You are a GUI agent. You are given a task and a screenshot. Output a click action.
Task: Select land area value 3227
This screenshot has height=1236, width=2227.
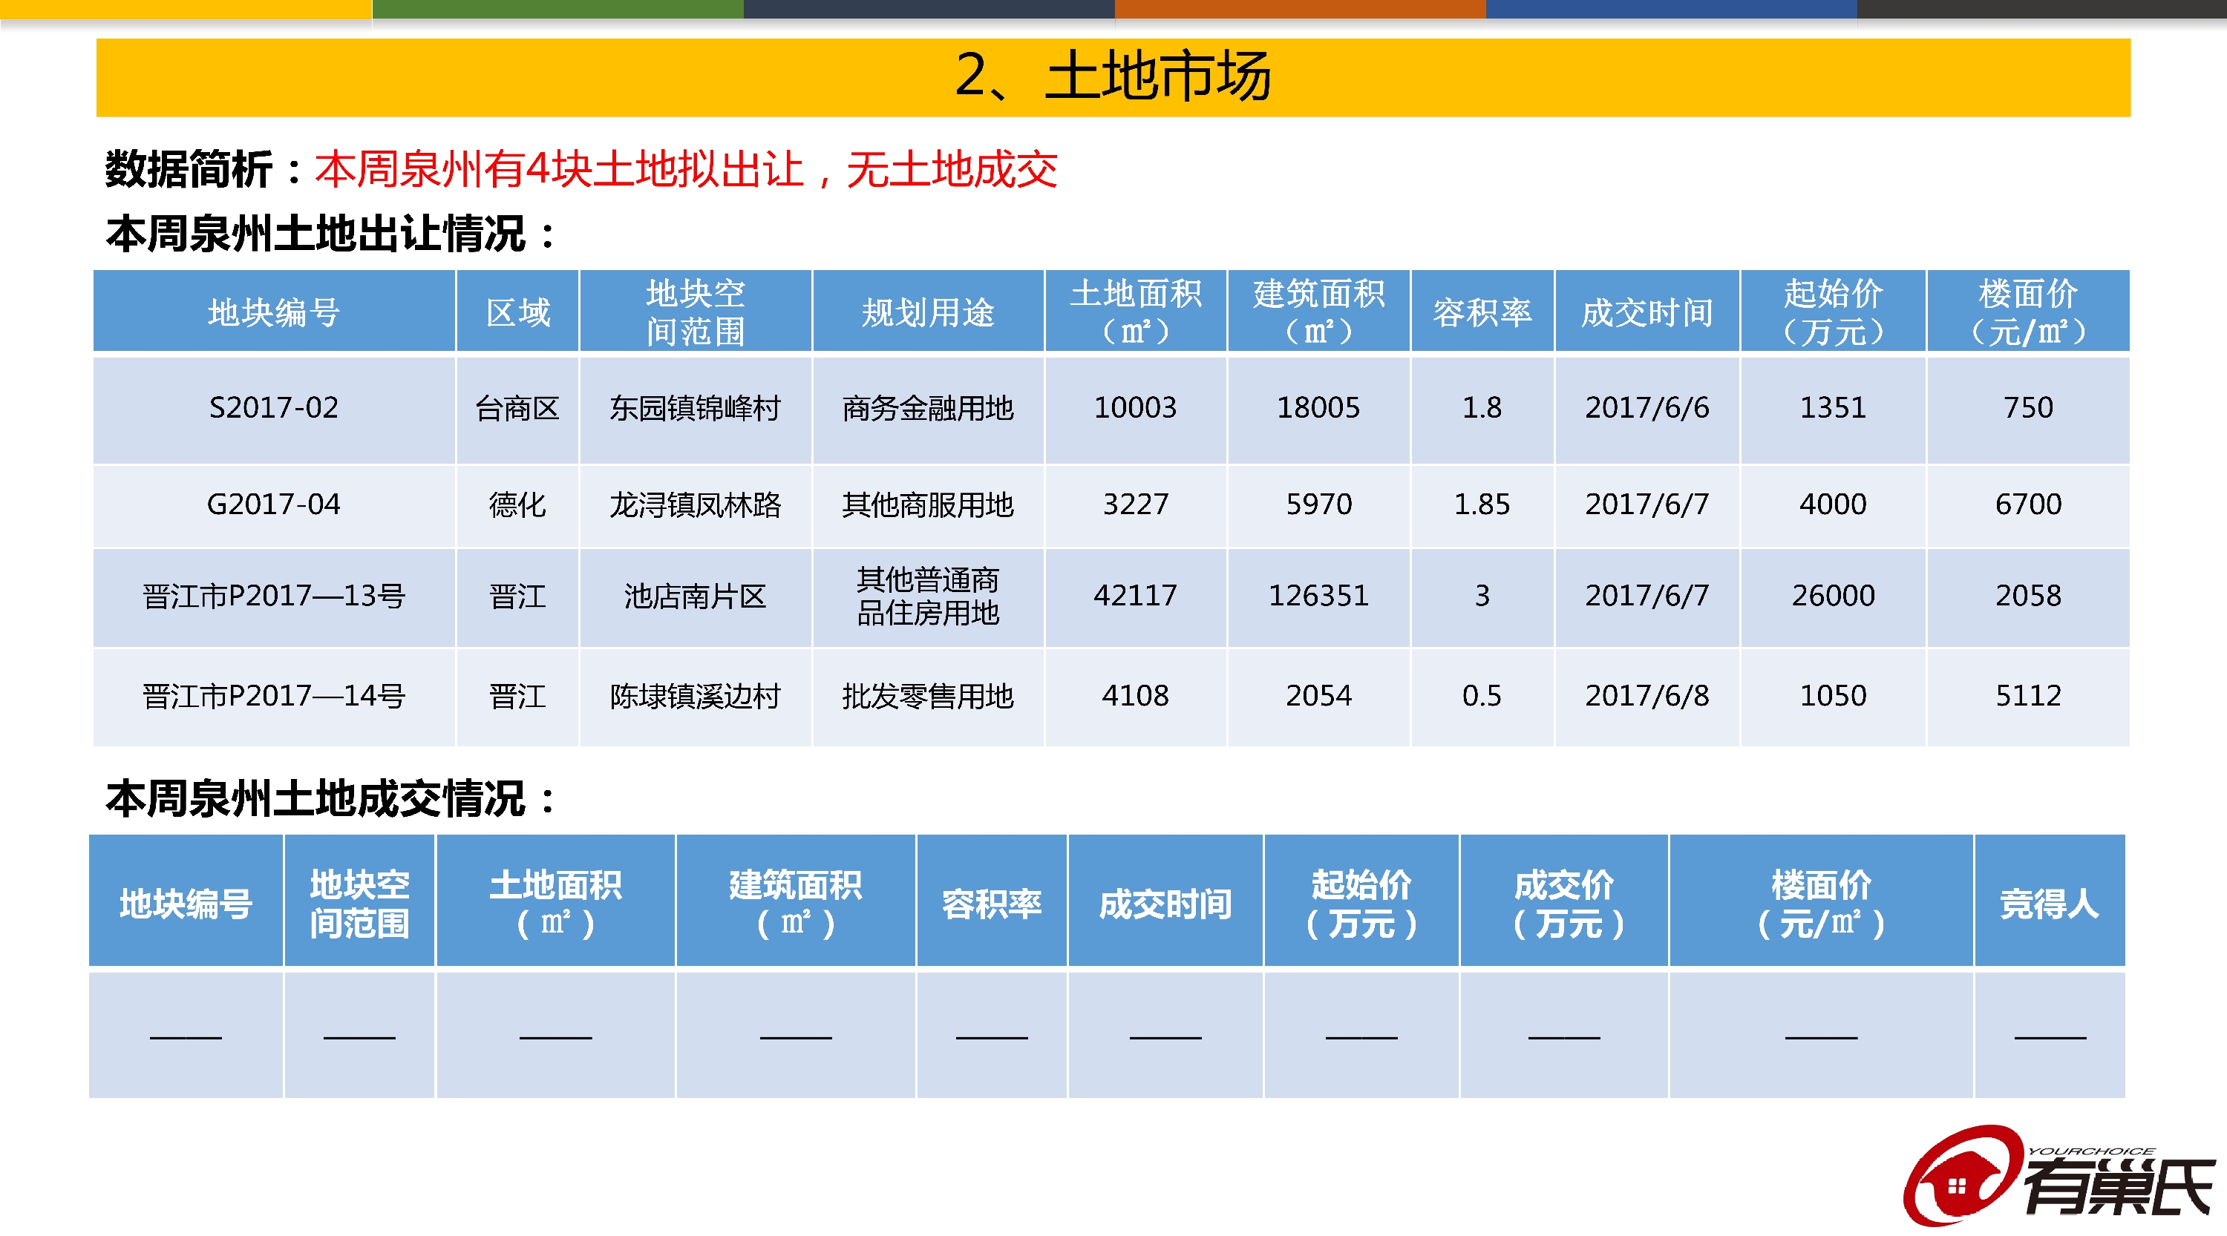1135,504
